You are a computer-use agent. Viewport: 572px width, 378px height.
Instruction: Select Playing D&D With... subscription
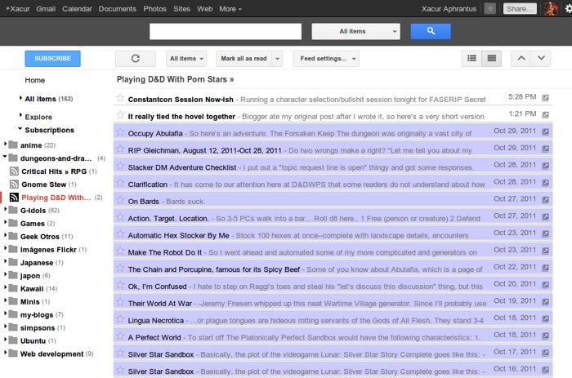coord(56,198)
